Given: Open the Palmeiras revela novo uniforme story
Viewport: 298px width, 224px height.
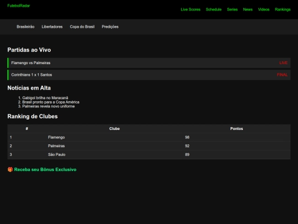Looking at the screenshot, I should [x=49, y=106].
